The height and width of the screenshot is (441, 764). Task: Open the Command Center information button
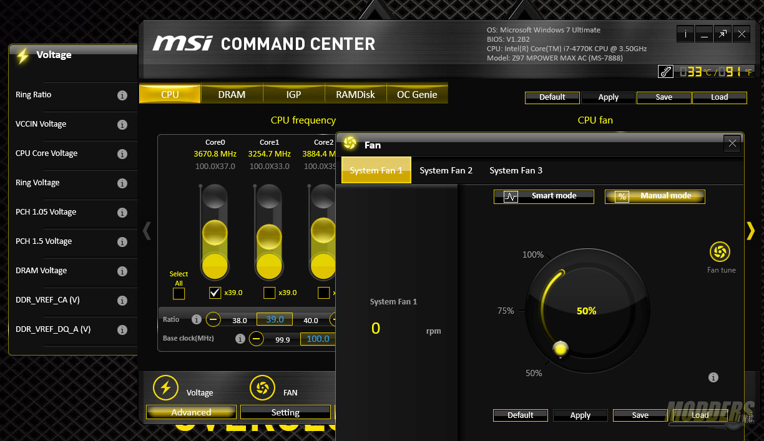click(685, 34)
